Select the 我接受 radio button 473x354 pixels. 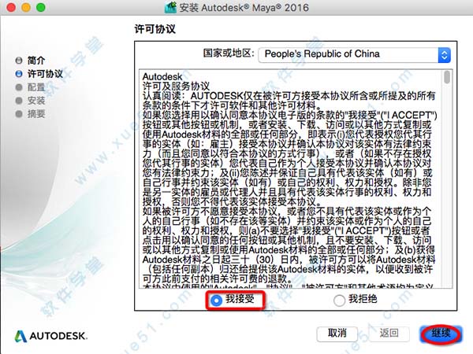tap(216, 300)
